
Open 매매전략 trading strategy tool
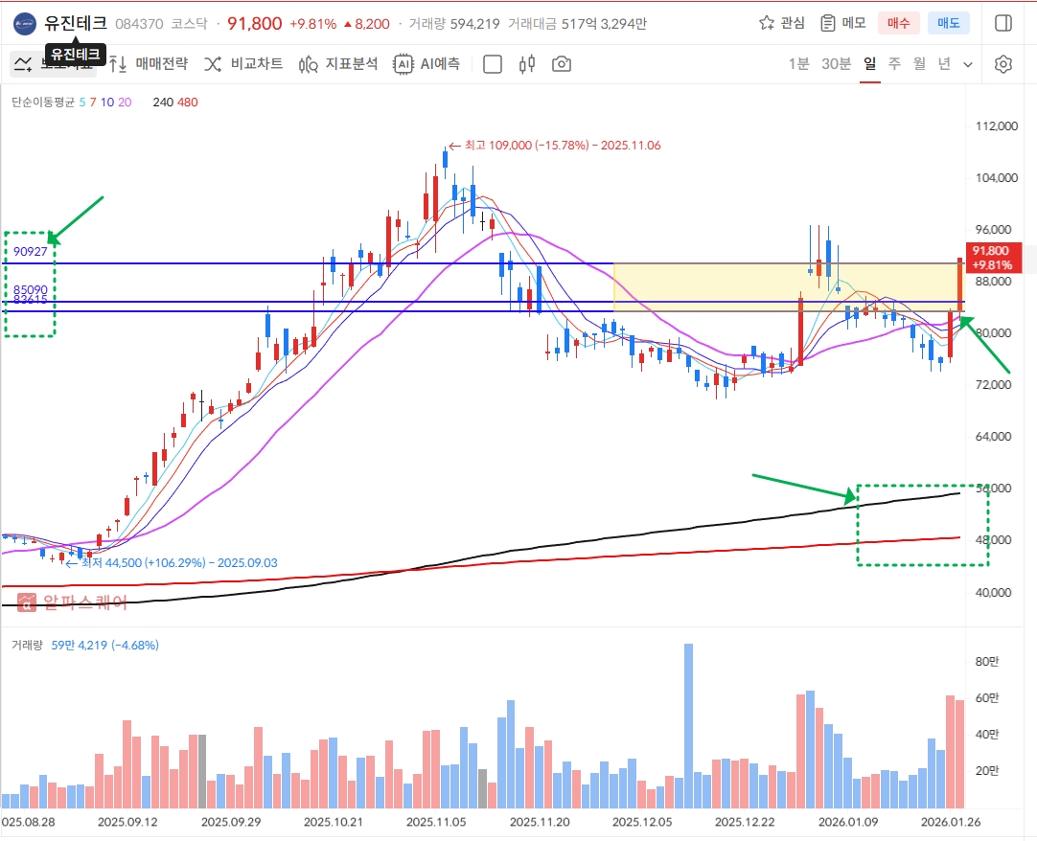148,64
